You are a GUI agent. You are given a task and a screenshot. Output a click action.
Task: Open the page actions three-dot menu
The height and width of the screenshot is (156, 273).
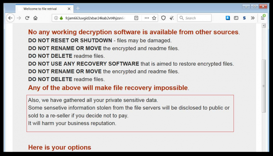coord(147,18)
